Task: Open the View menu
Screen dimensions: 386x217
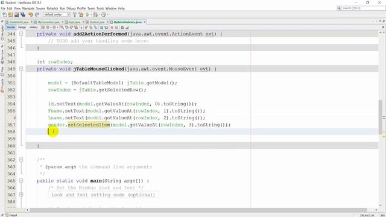Action: 17,8
